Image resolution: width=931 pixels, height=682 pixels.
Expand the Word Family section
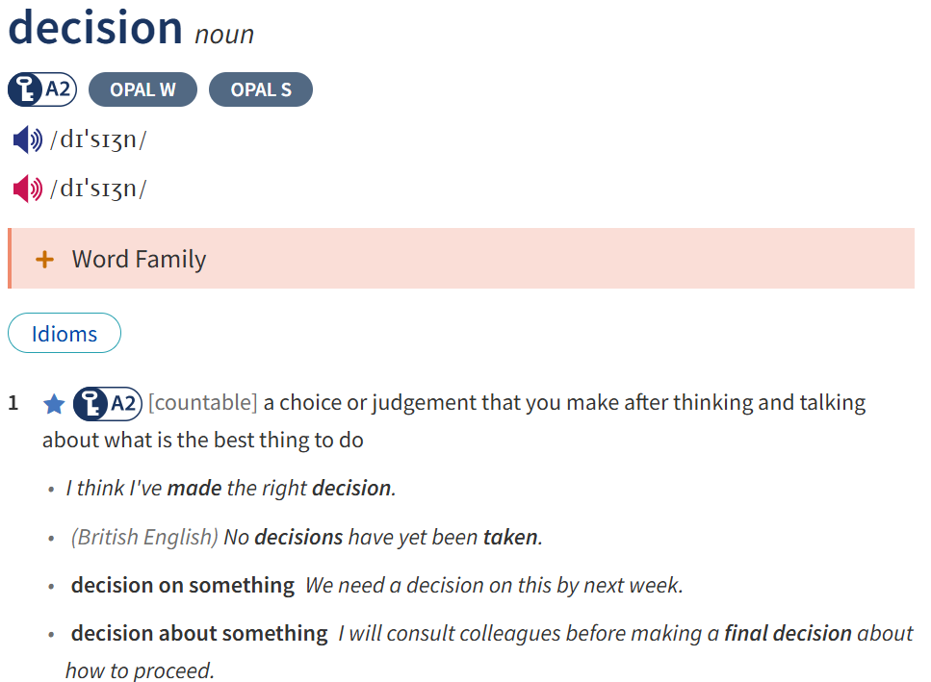point(139,259)
